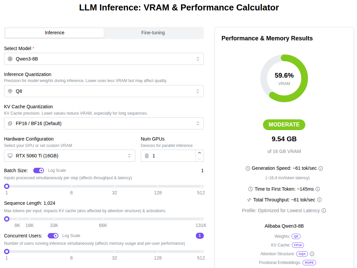357x268 pixels.
Task: Click info icon next to GQA badge
Action: tap(312, 254)
